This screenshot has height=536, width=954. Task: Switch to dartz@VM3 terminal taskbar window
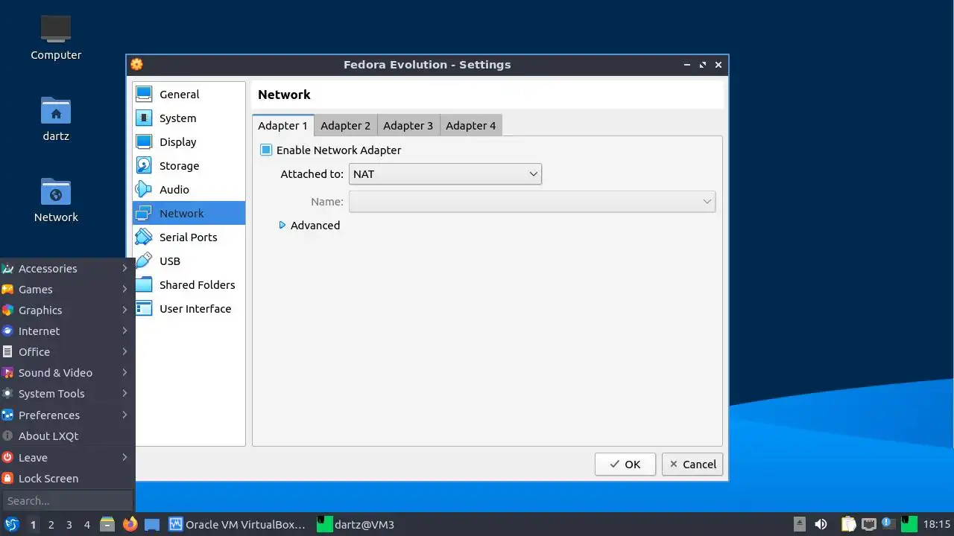tap(356, 525)
